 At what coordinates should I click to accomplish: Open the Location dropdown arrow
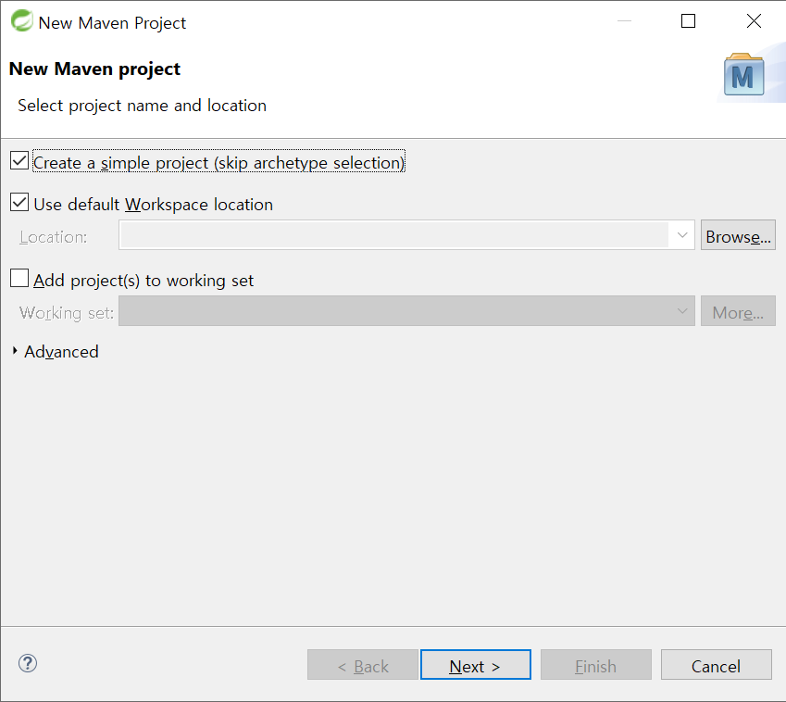coord(681,235)
